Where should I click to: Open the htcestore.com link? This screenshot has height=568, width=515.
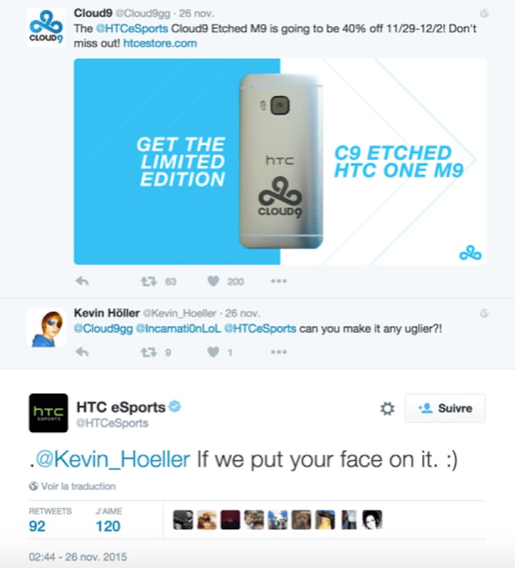[x=160, y=44]
